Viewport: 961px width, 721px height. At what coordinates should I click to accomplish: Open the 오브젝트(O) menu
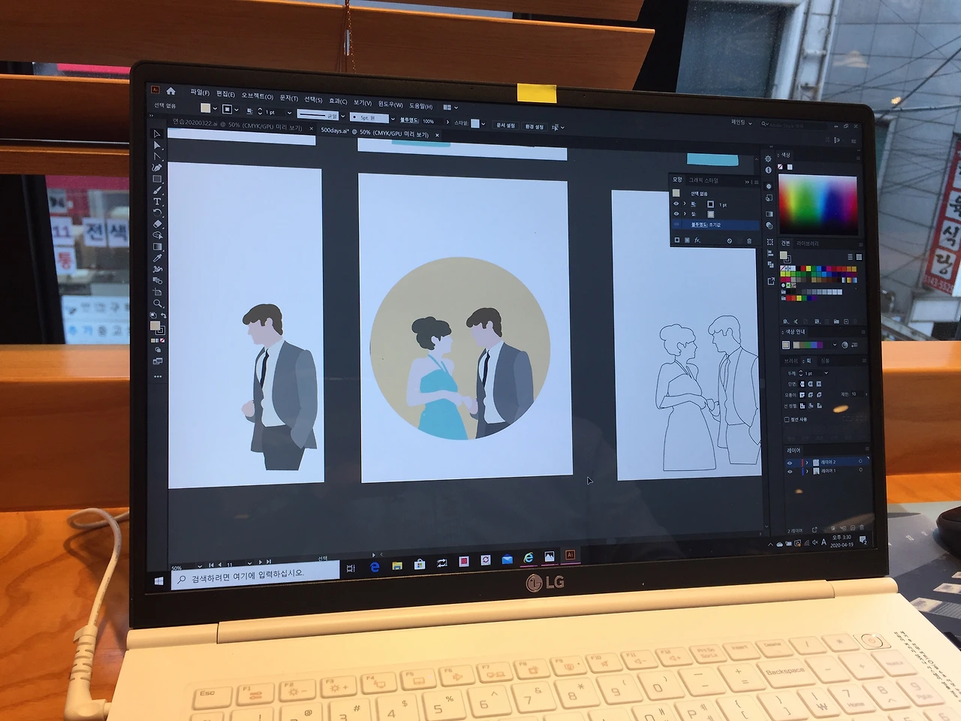tap(257, 96)
